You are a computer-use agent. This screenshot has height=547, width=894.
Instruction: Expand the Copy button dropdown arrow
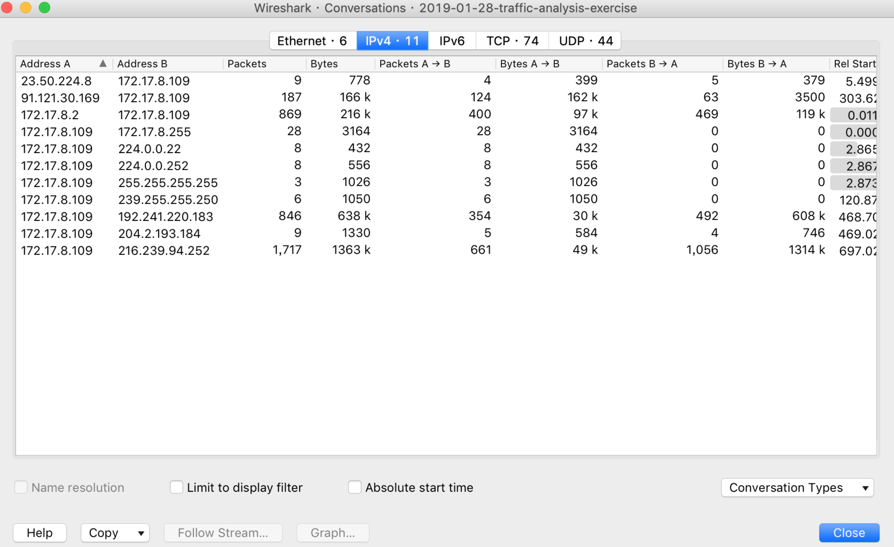click(x=141, y=533)
